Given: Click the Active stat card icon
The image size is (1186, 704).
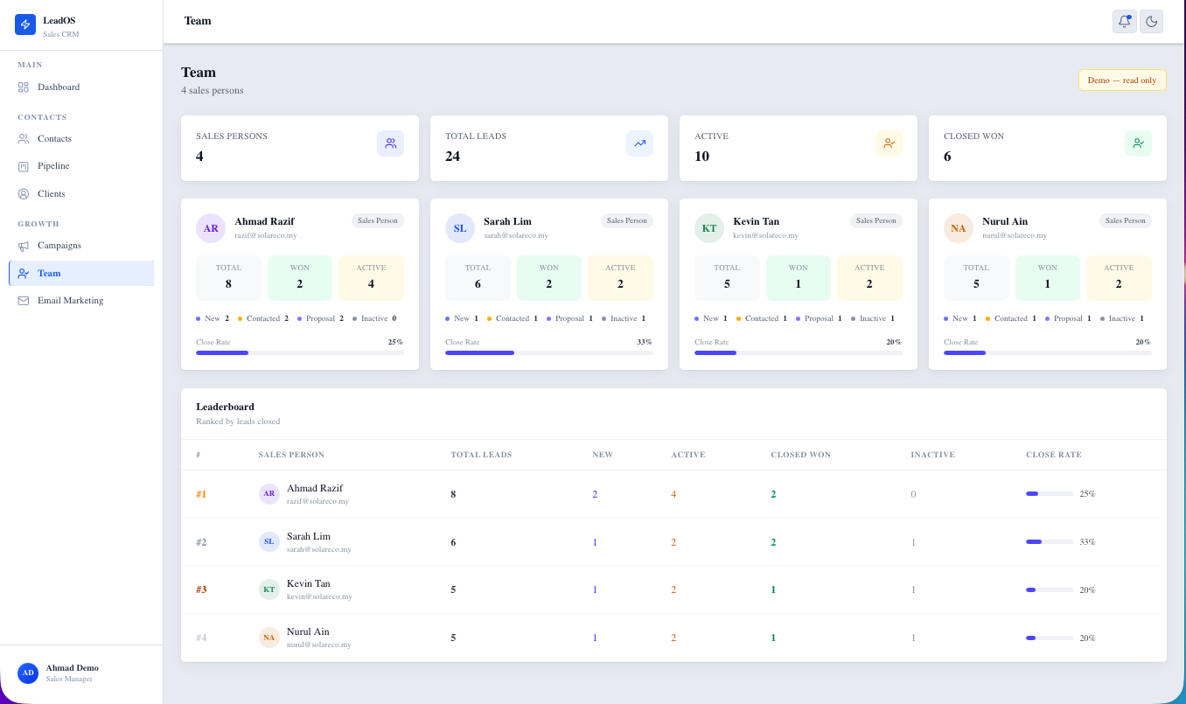Looking at the screenshot, I should pyautogui.click(x=889, y=143).
